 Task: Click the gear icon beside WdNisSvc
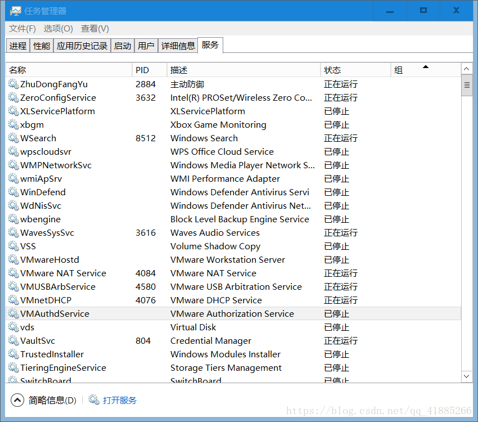13,205
